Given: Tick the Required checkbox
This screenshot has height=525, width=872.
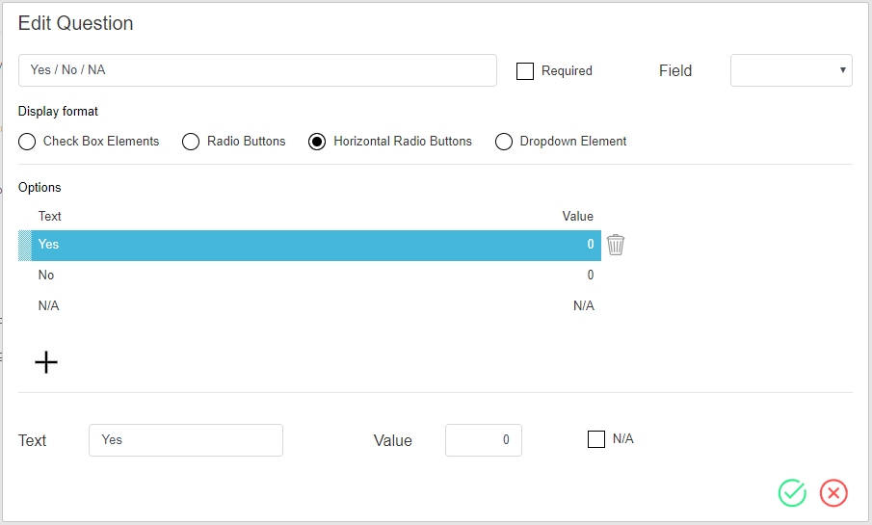Looking at the screenshot, I should pyautogui.click(x=525, y=71).
